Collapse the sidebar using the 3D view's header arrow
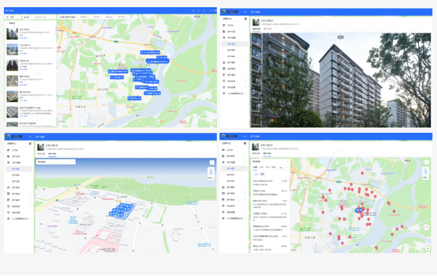This screenshot has height=276, width=437. point(30,137)
